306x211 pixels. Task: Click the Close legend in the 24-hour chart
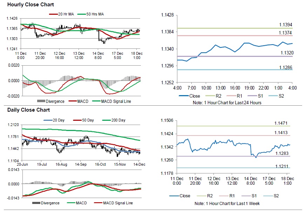[x=194, y=96]
